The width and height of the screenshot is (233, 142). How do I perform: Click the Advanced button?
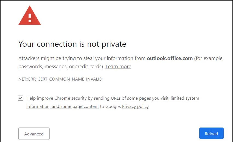34,134
